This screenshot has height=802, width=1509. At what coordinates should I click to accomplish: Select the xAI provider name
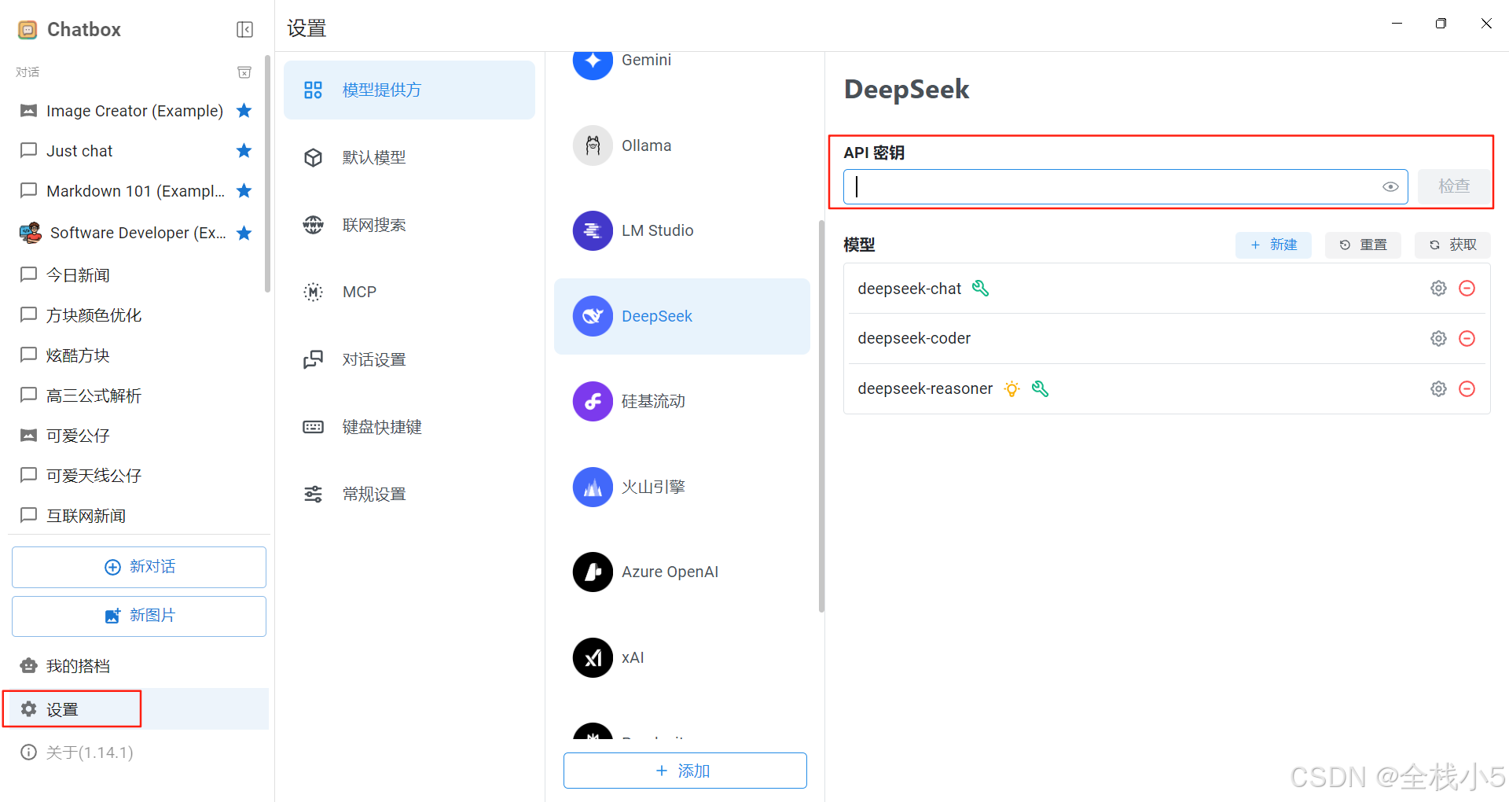click(x=633, y=657)
